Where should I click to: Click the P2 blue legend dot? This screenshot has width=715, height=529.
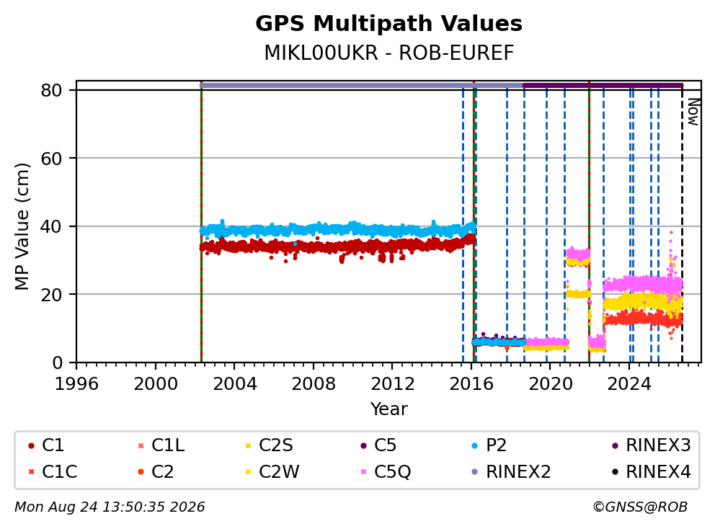(x=475, y=445)
